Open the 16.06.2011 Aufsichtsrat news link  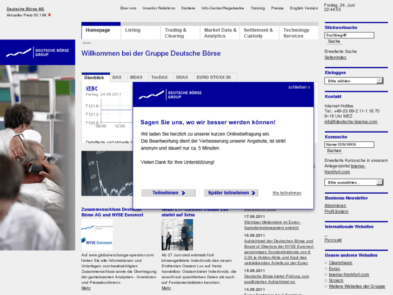tap(279, 252)
